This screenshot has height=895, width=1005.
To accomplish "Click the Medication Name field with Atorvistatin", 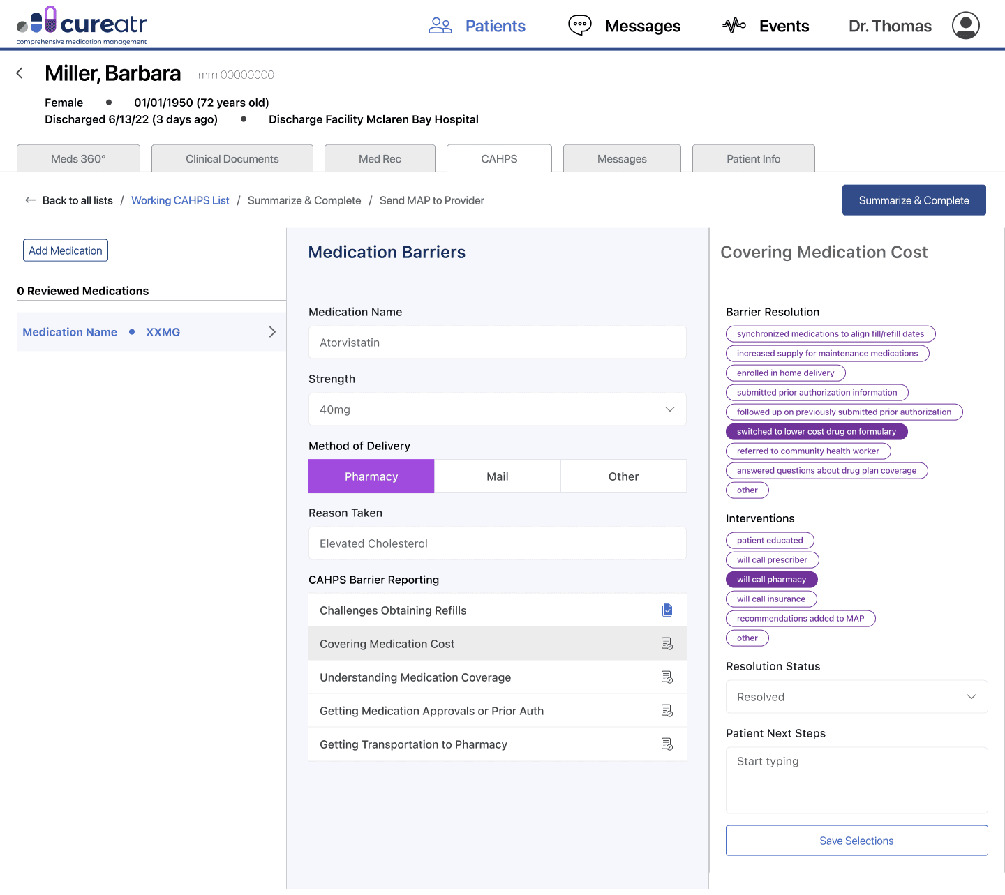I will click(x=498, y=343).
